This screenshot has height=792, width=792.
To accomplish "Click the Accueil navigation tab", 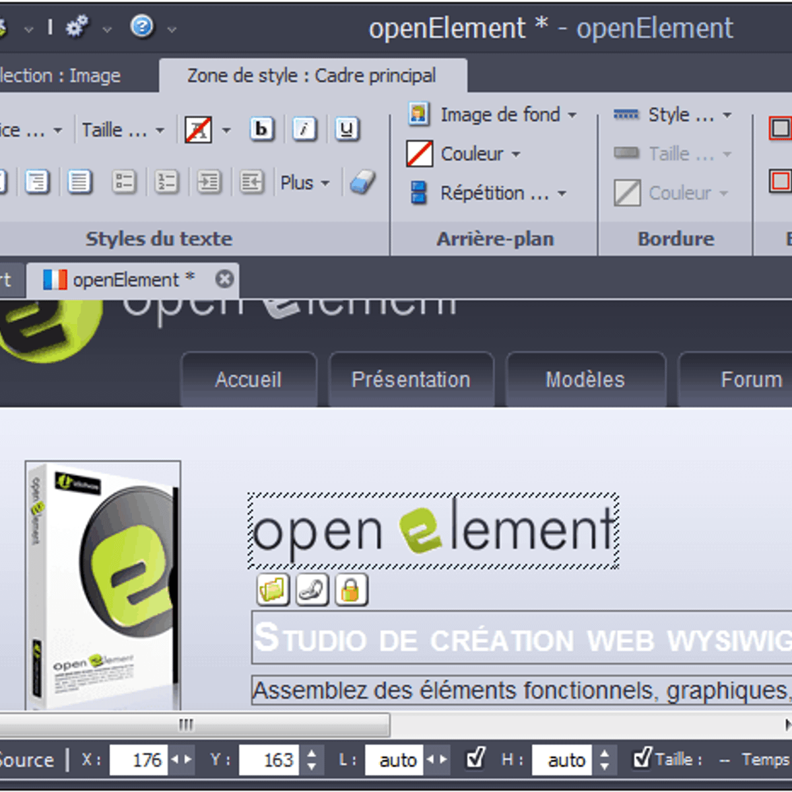I will 248,379.
